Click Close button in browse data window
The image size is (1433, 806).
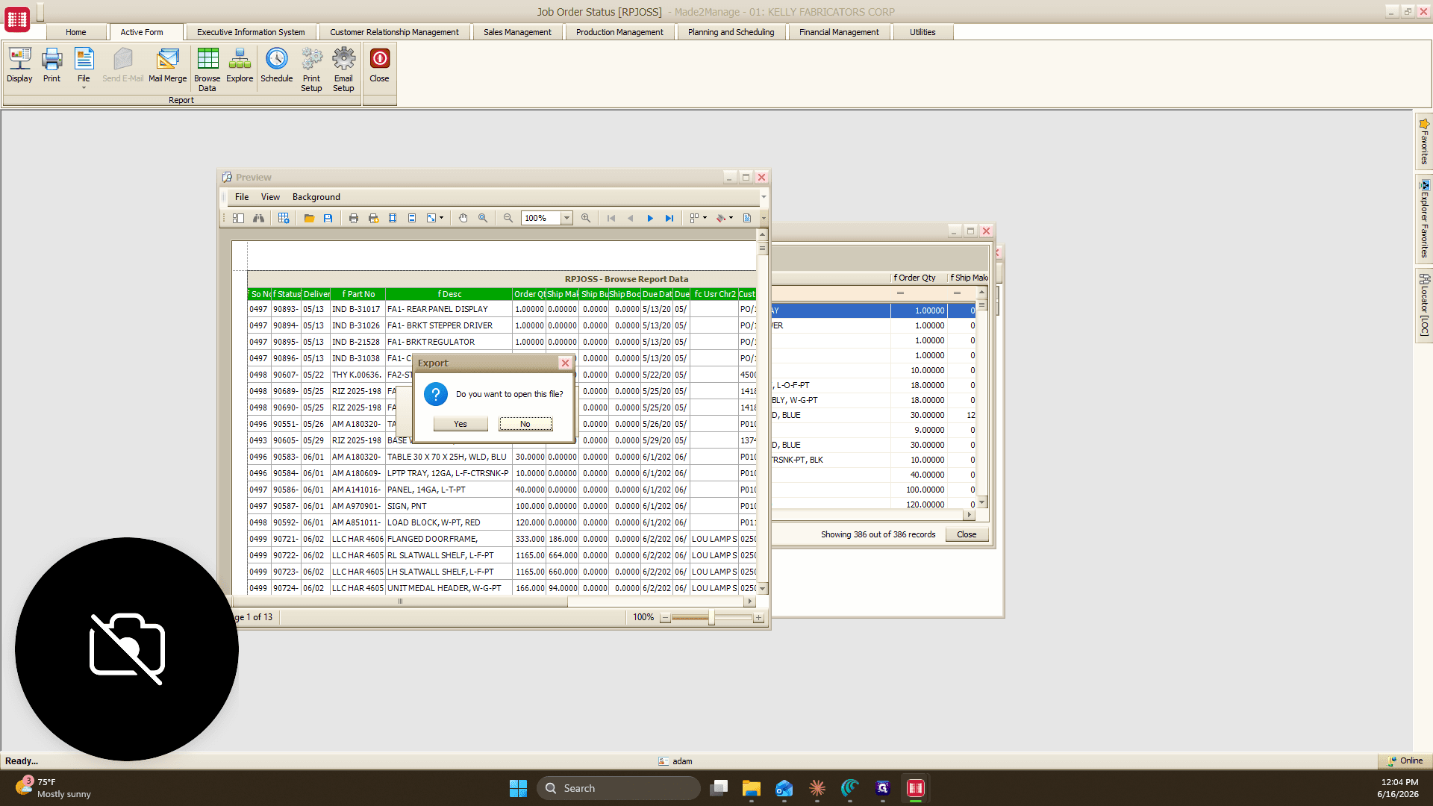point(967,534)
